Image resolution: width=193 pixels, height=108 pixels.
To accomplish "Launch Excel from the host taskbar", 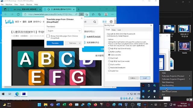I will tap(64, 105).
